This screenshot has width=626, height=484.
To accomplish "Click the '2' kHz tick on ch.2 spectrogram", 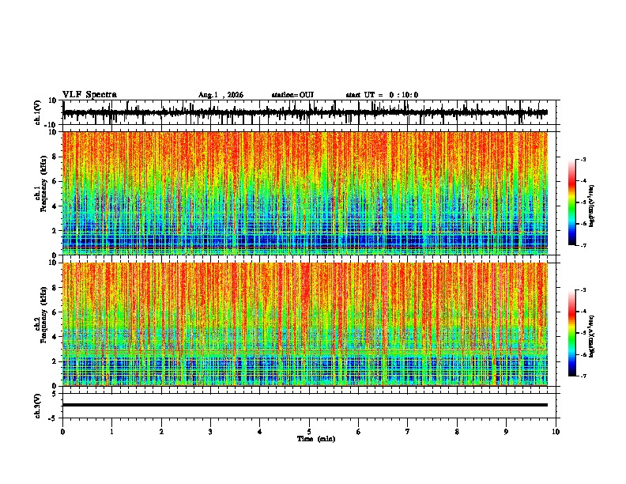I will (55, 361).
